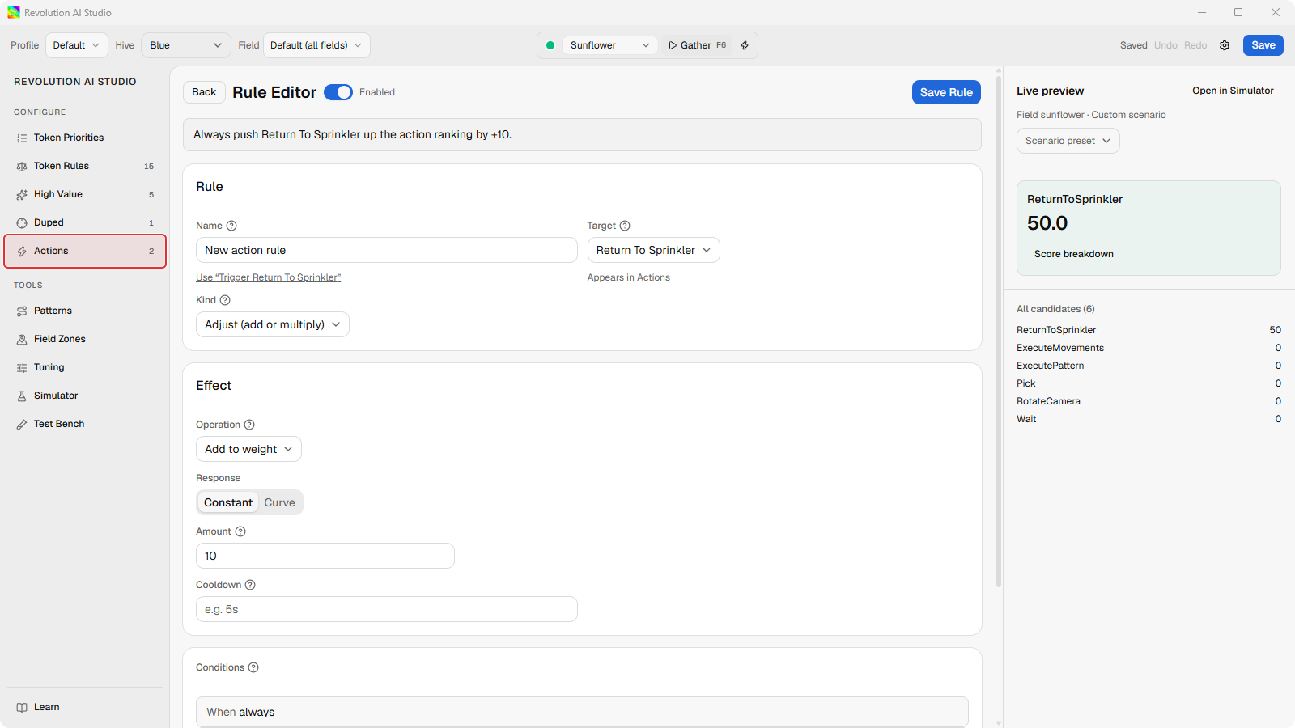Click the Back button
This screenshot has height=728, width=1295.
click(x=204, y=92)
